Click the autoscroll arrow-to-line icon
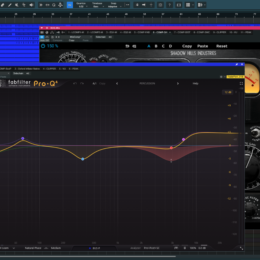260x260 pixels. tap(144, 5)
